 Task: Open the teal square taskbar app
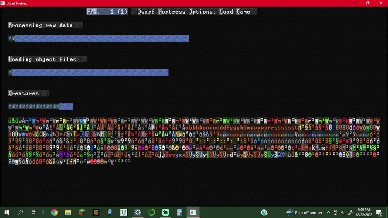166,213
